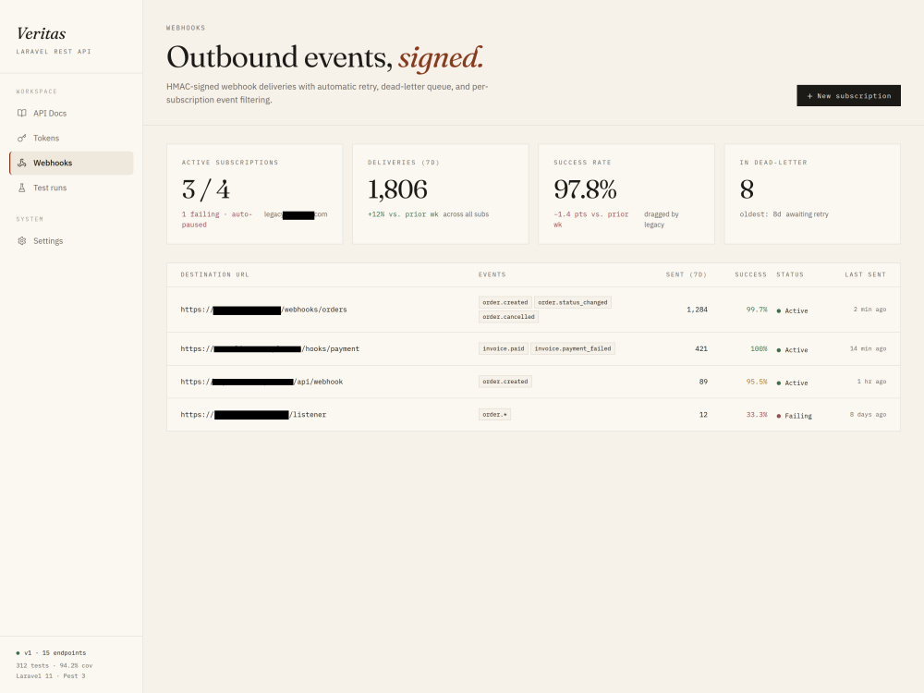Click the 89 sent count

coord(703,382)
